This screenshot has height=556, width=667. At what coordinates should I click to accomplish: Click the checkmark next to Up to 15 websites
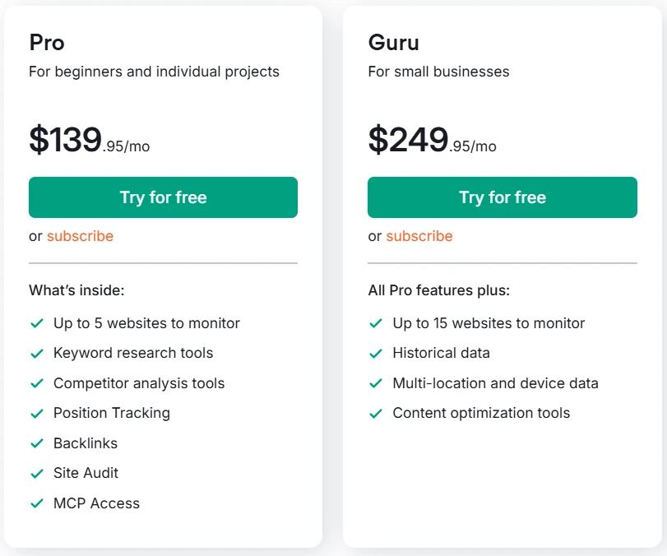click(377, 323)
